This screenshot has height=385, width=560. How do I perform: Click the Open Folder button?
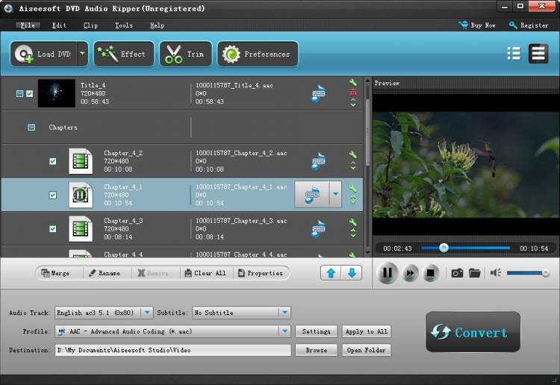[367, 350]
